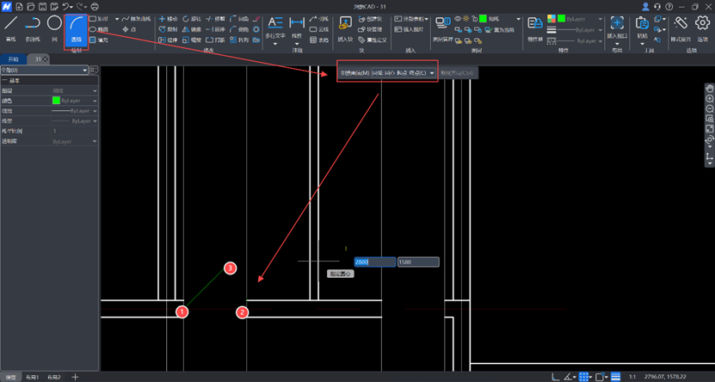
Task: Open the Insert Block (插入块) tool
Action: coord(345,29)
